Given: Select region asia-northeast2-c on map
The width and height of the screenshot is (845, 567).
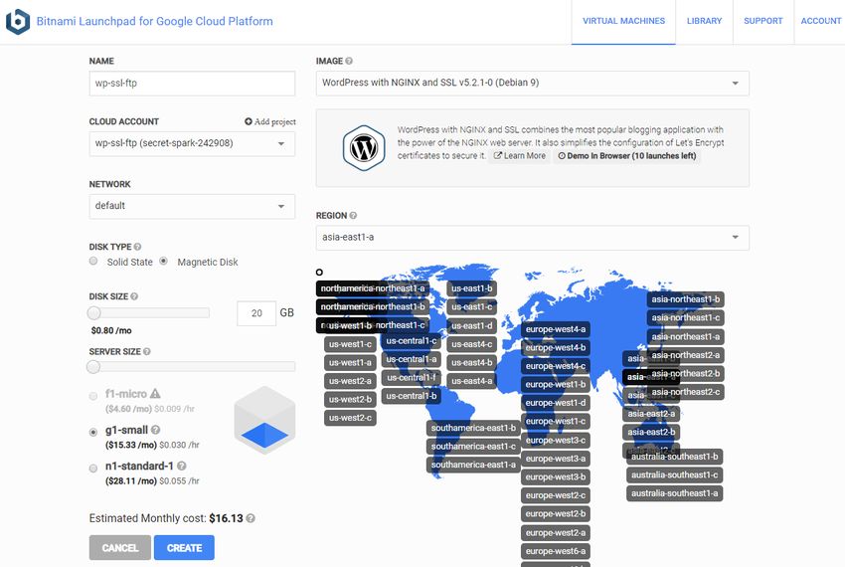Looking at the screenshot, I should coord(686,392).
